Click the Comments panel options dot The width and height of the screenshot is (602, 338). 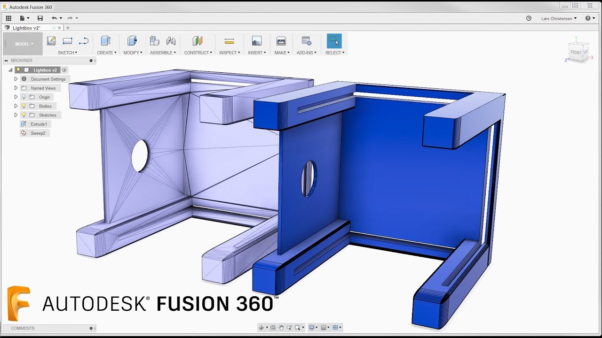click(91, 328)
